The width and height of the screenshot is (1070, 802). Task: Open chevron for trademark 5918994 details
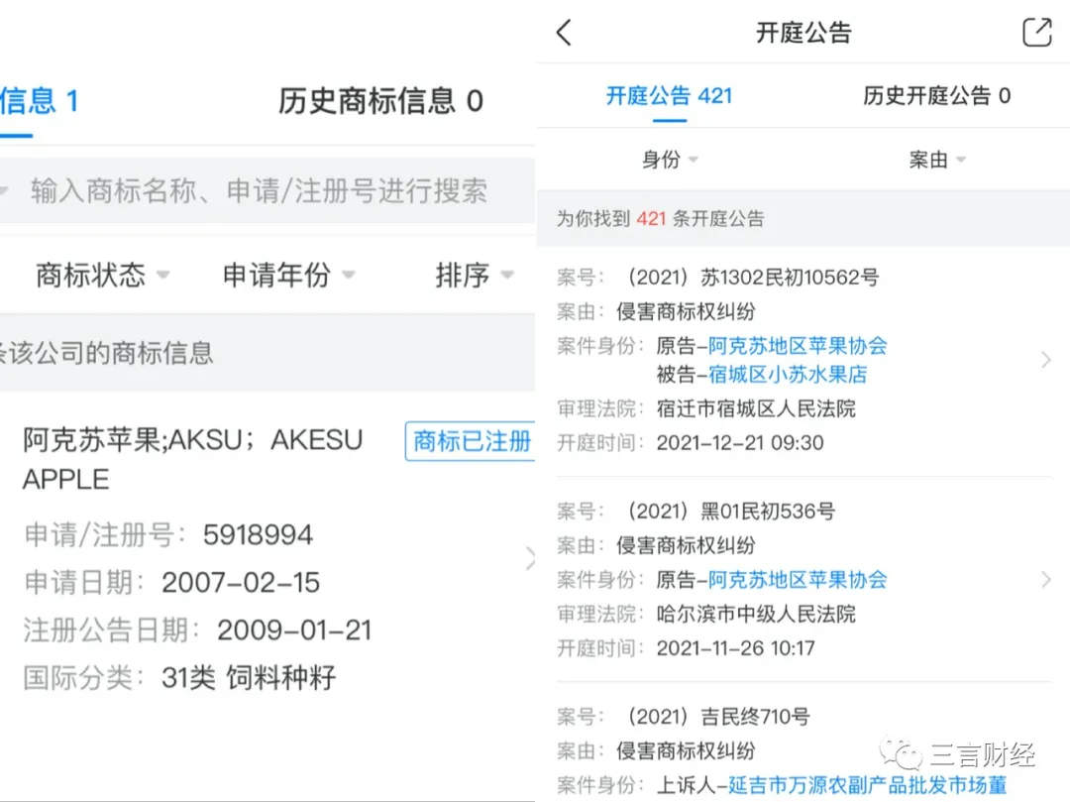tap(529, 558)
